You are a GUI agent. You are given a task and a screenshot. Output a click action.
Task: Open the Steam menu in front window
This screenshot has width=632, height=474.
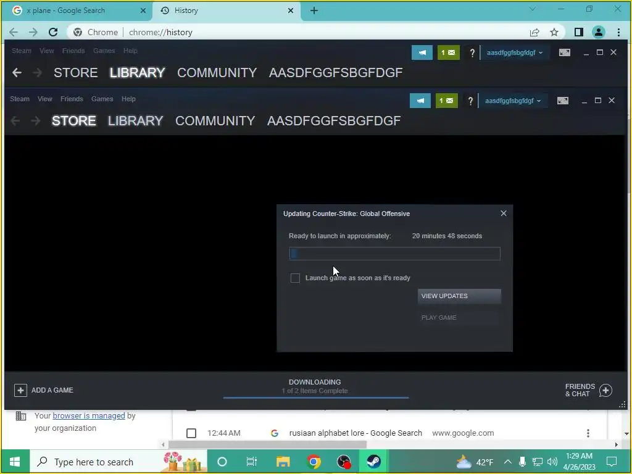click(20, 99)
